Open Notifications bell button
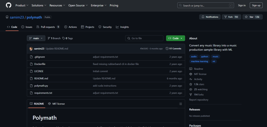267x127 pixels. click(210, 17)
